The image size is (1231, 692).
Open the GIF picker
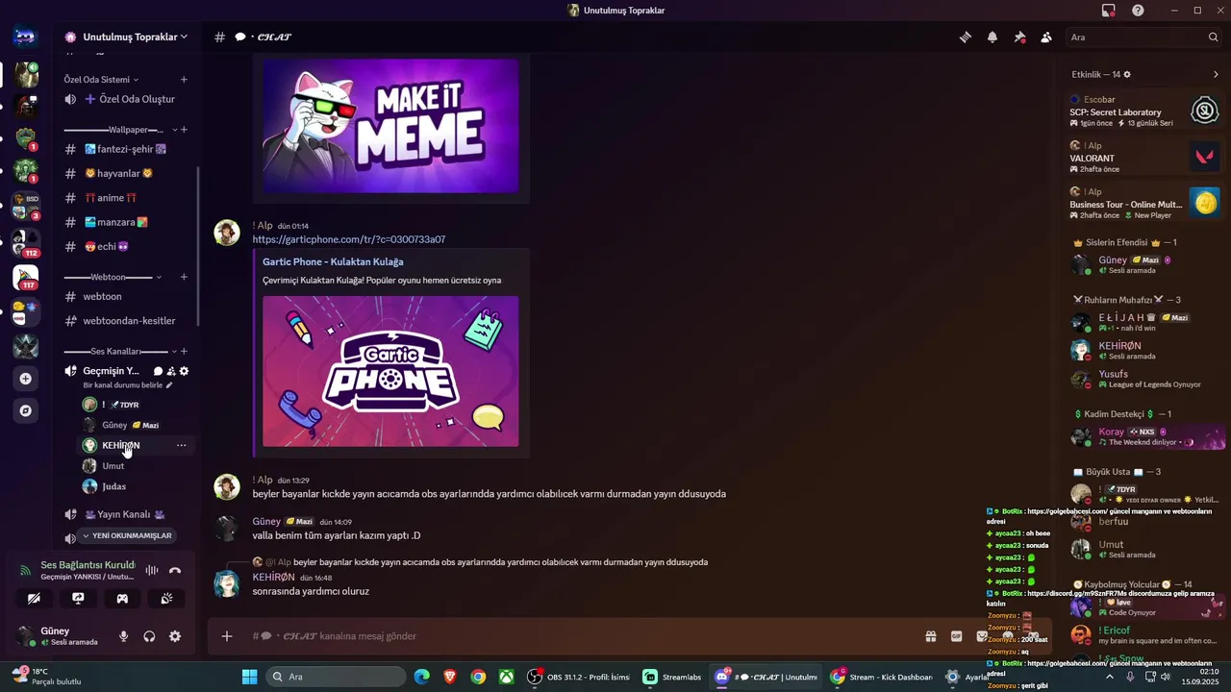pos(957,636)
